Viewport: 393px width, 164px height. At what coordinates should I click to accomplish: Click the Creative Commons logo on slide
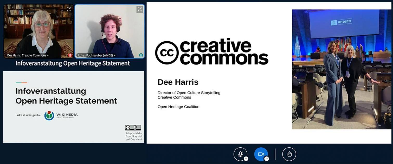(212, 52)
